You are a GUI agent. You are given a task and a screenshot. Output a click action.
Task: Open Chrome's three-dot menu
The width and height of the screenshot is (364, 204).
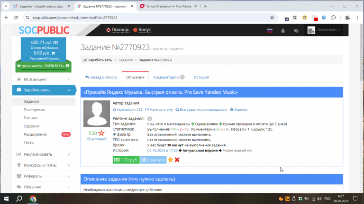[357, 18]
